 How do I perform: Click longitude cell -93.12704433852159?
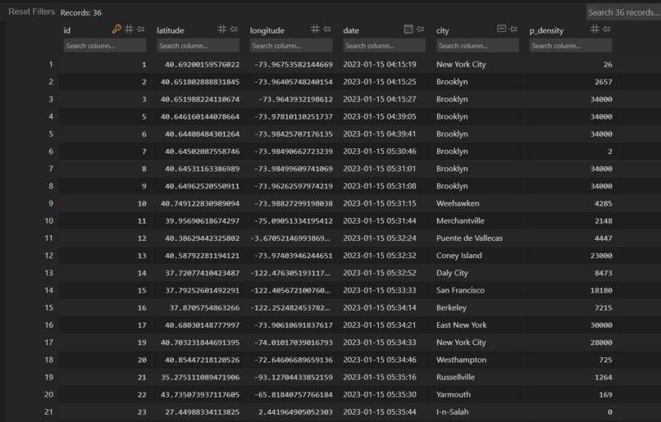pos(294,377)
